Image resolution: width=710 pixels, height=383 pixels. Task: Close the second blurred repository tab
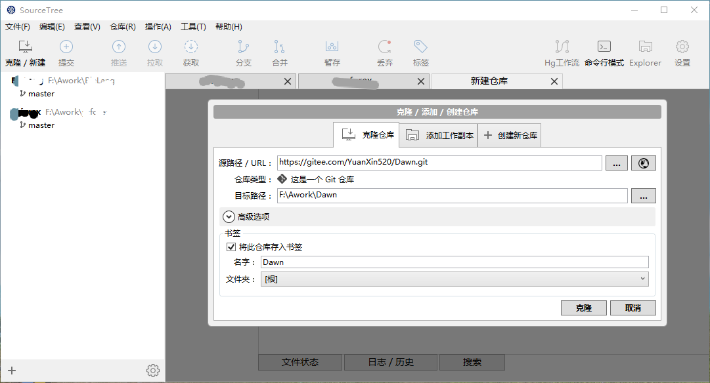[x=420, y=81]
